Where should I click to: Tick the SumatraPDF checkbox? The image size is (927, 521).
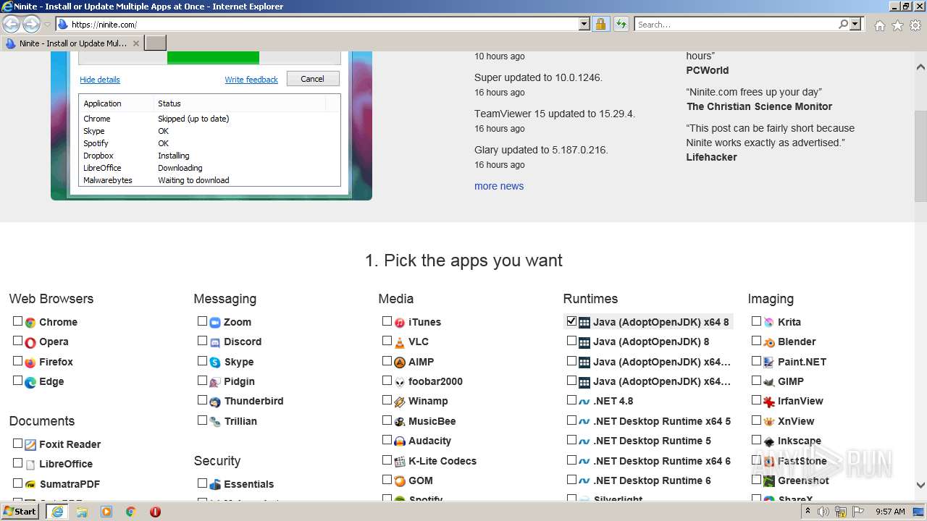(x=18, y=483)
